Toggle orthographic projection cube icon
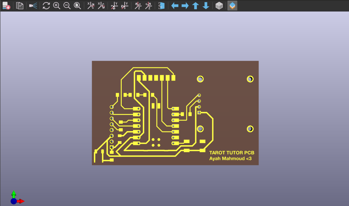This screenshot has width=349, height=206. pyautogui.click(x=219, y=6)
